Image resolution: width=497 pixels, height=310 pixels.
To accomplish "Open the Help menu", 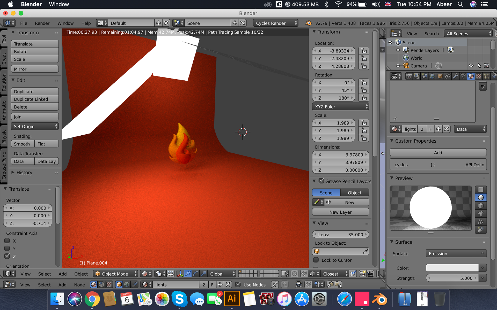I will pos(86,23).
